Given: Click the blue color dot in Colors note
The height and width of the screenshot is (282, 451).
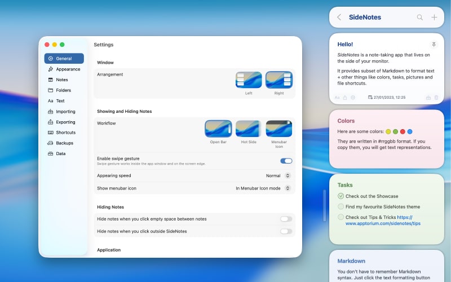Looking at the screenshot, I should pos(410,131).
